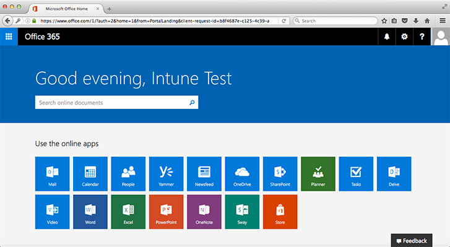Screen dimensions: 450x247
Task: Open the Newsfeed tile
Action: coord(204,174)
